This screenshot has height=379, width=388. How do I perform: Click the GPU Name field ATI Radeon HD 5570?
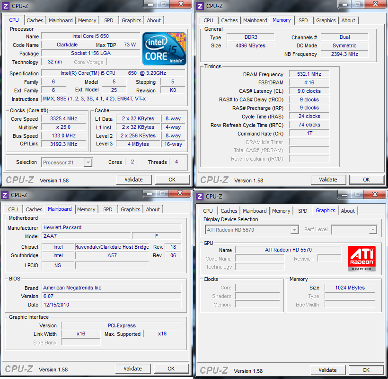pos(288,250)
